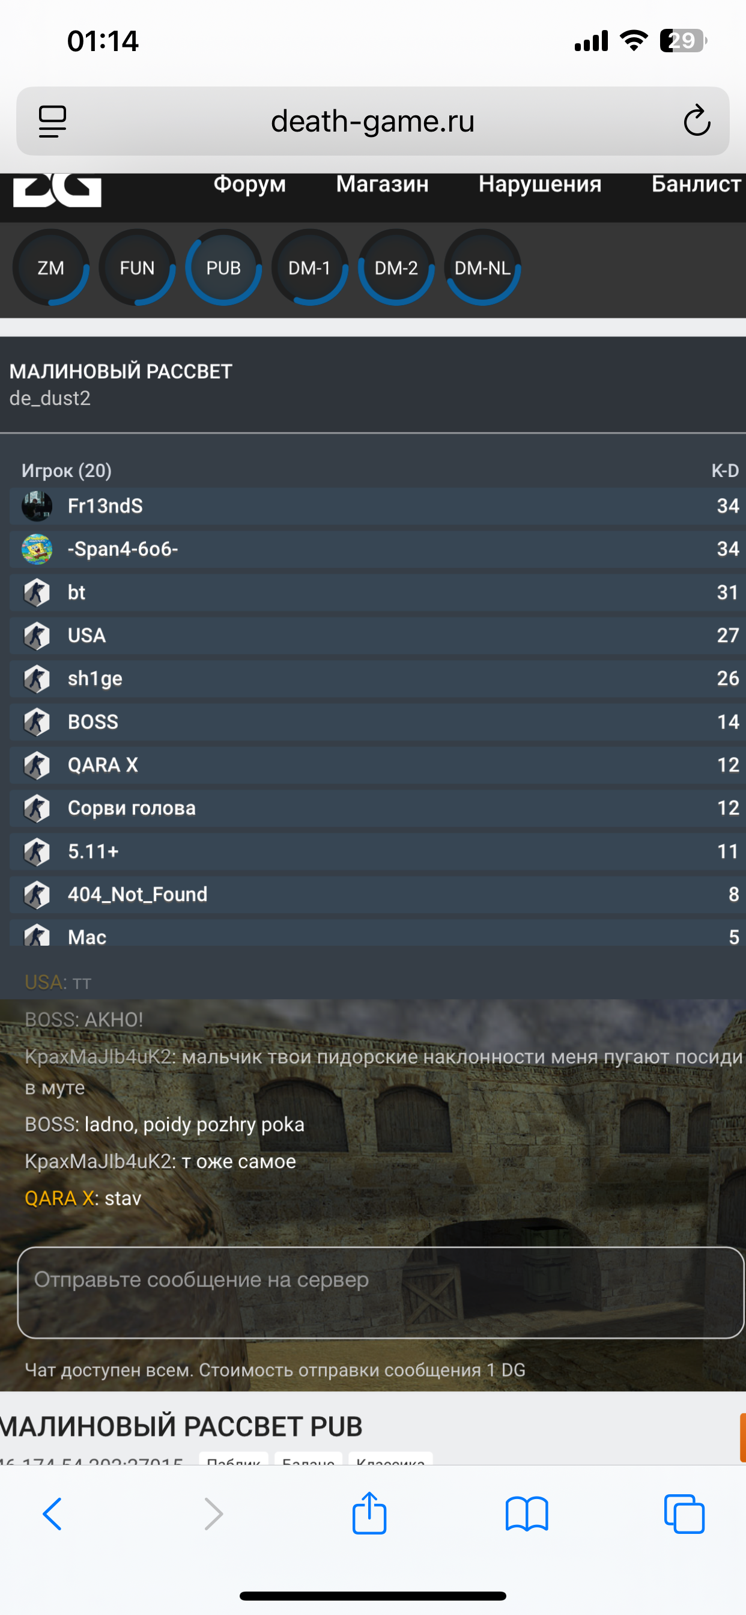Switch to the PUB server circle

[x=223, y=268]
